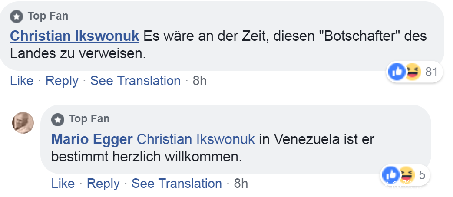Click the Top Fan star badge above Christian's comment

pyautogui.click(x=17, y=17)
